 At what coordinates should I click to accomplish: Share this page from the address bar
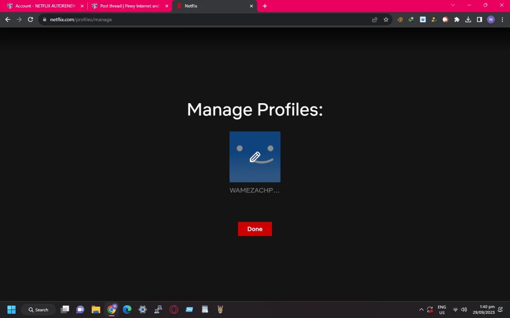tap(374, 19)
